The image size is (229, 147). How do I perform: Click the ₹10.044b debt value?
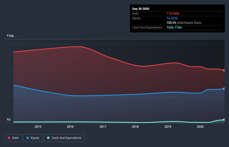click(x=173, y=13)
